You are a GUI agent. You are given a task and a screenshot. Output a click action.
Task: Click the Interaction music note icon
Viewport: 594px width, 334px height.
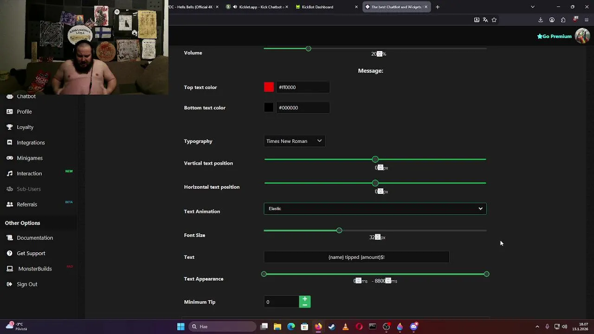(10, 173)
